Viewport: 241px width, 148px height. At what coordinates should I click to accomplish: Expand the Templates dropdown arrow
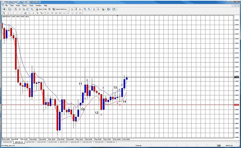click(x=116, y=9)
